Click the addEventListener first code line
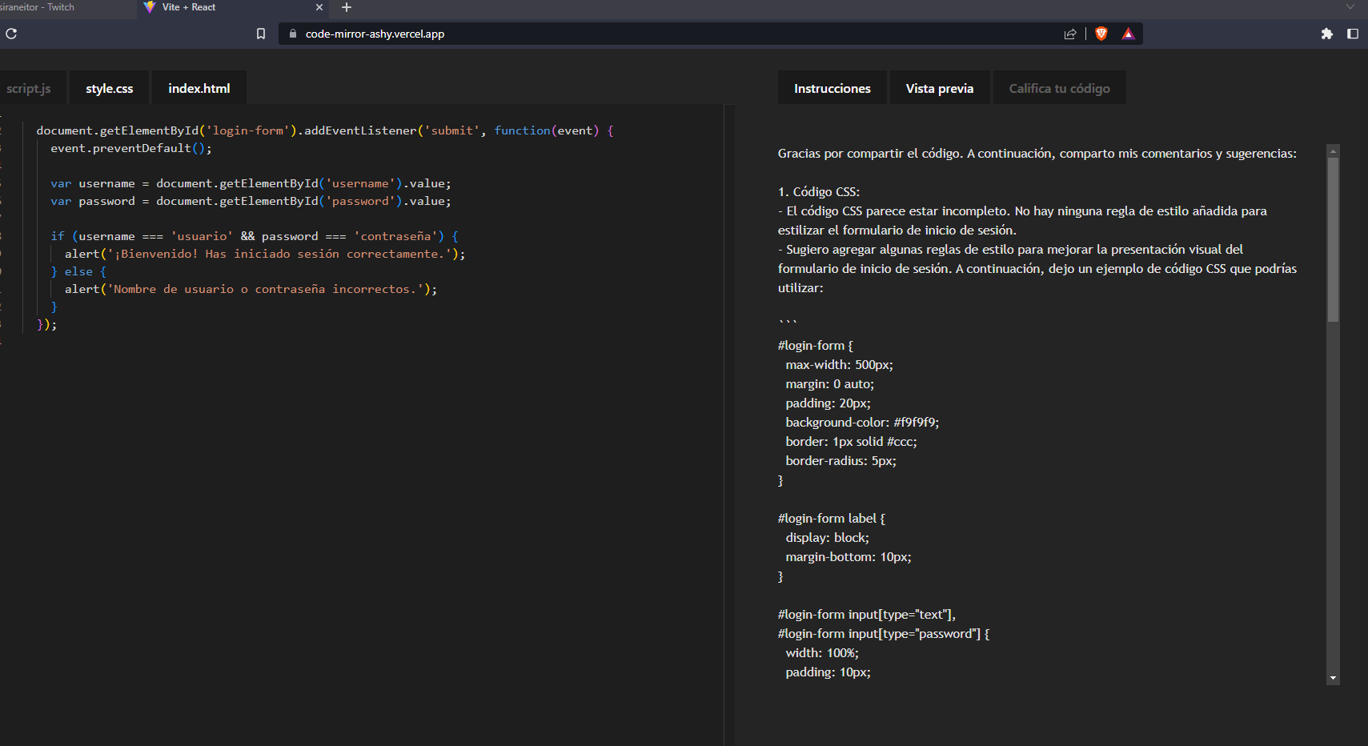 (x=325, y=130)
